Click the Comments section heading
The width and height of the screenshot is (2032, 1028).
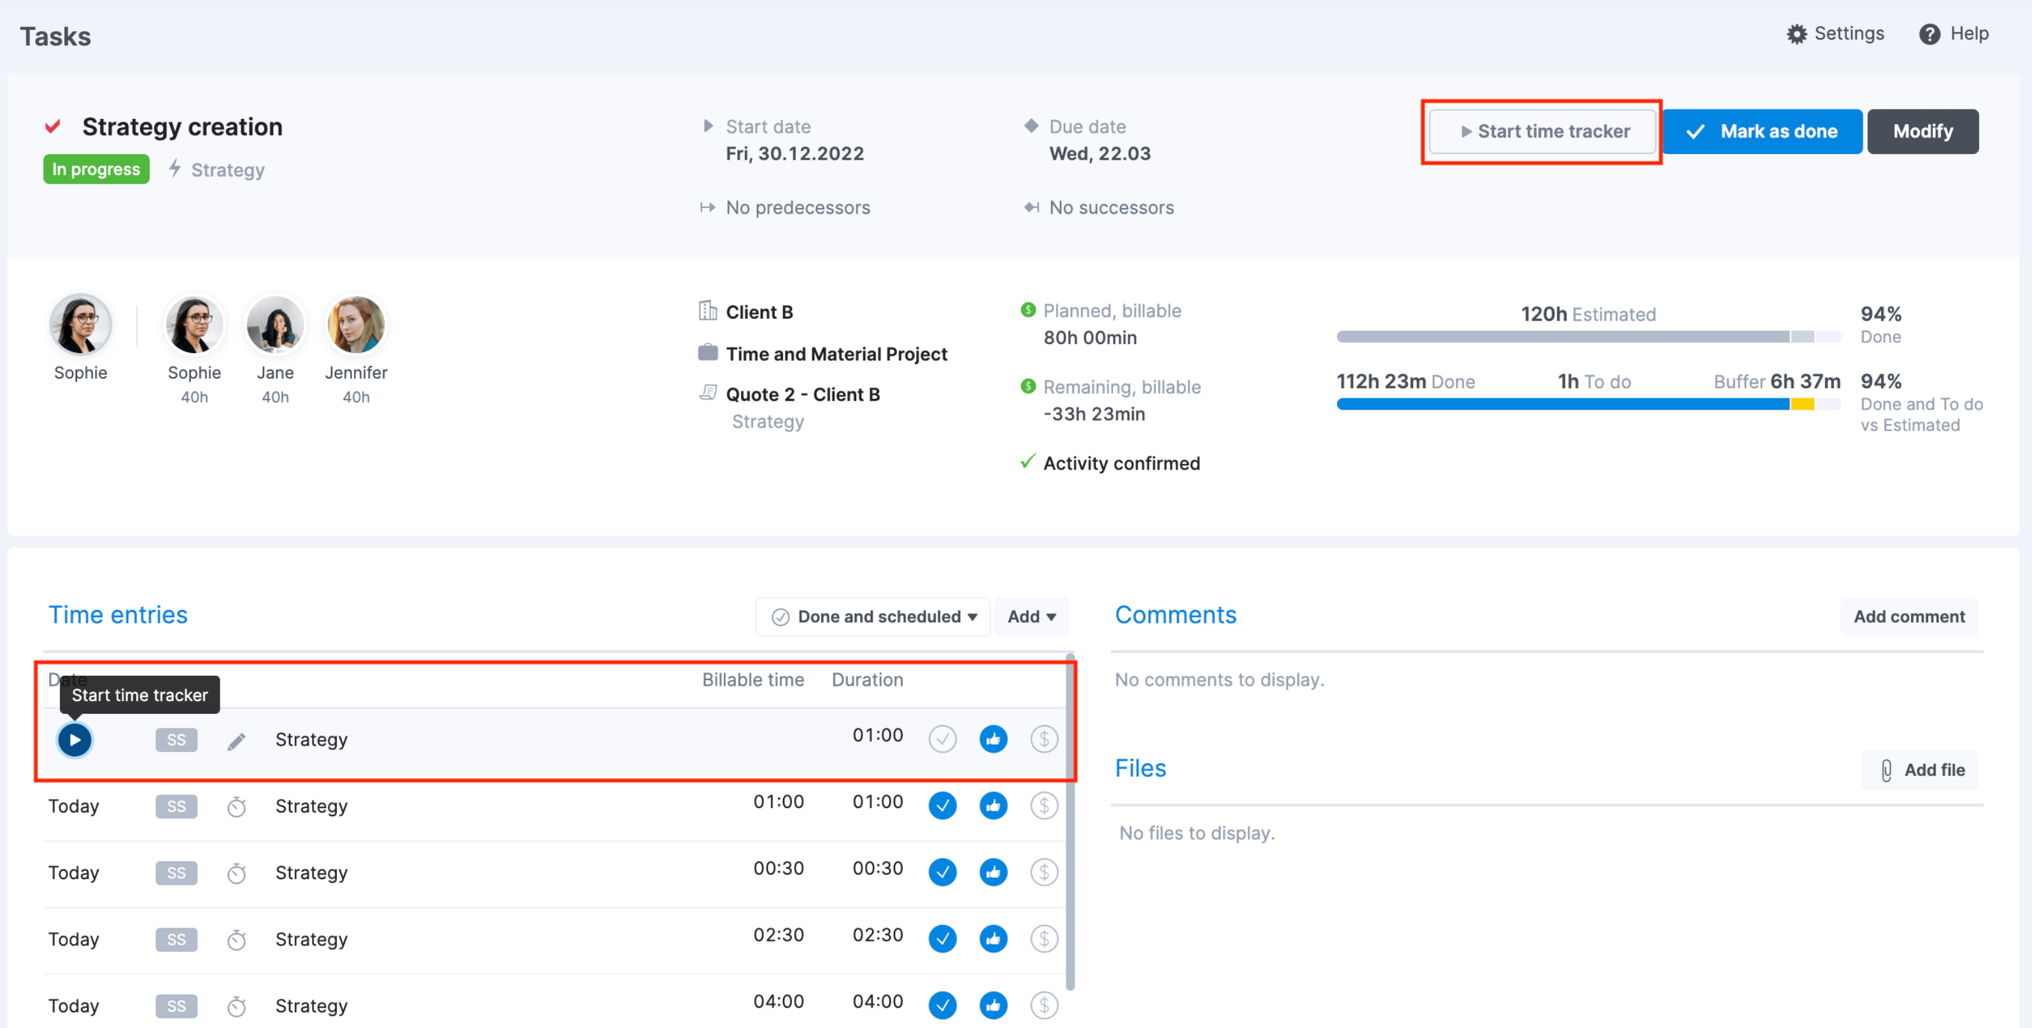[x=1175, y=615]
